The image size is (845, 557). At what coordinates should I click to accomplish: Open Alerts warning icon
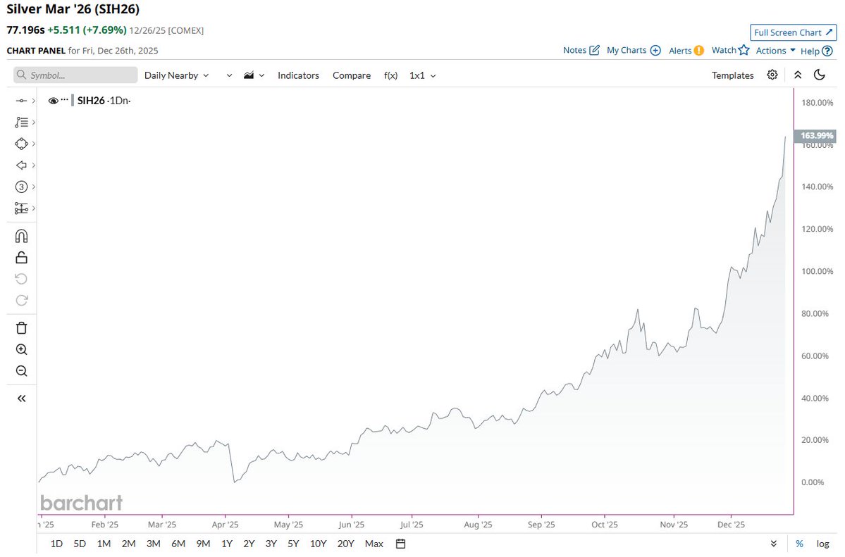coord(699,51)
